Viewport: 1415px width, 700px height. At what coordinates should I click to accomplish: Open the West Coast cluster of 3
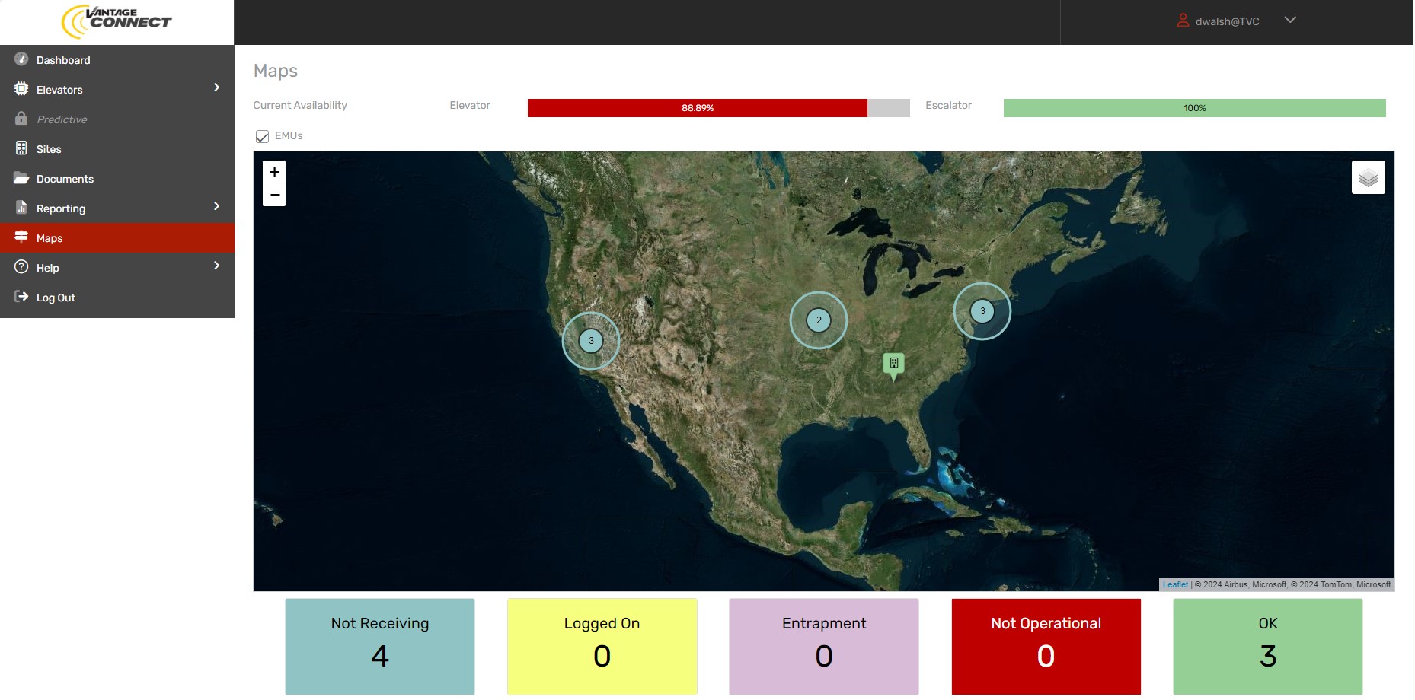pos(591,341)
